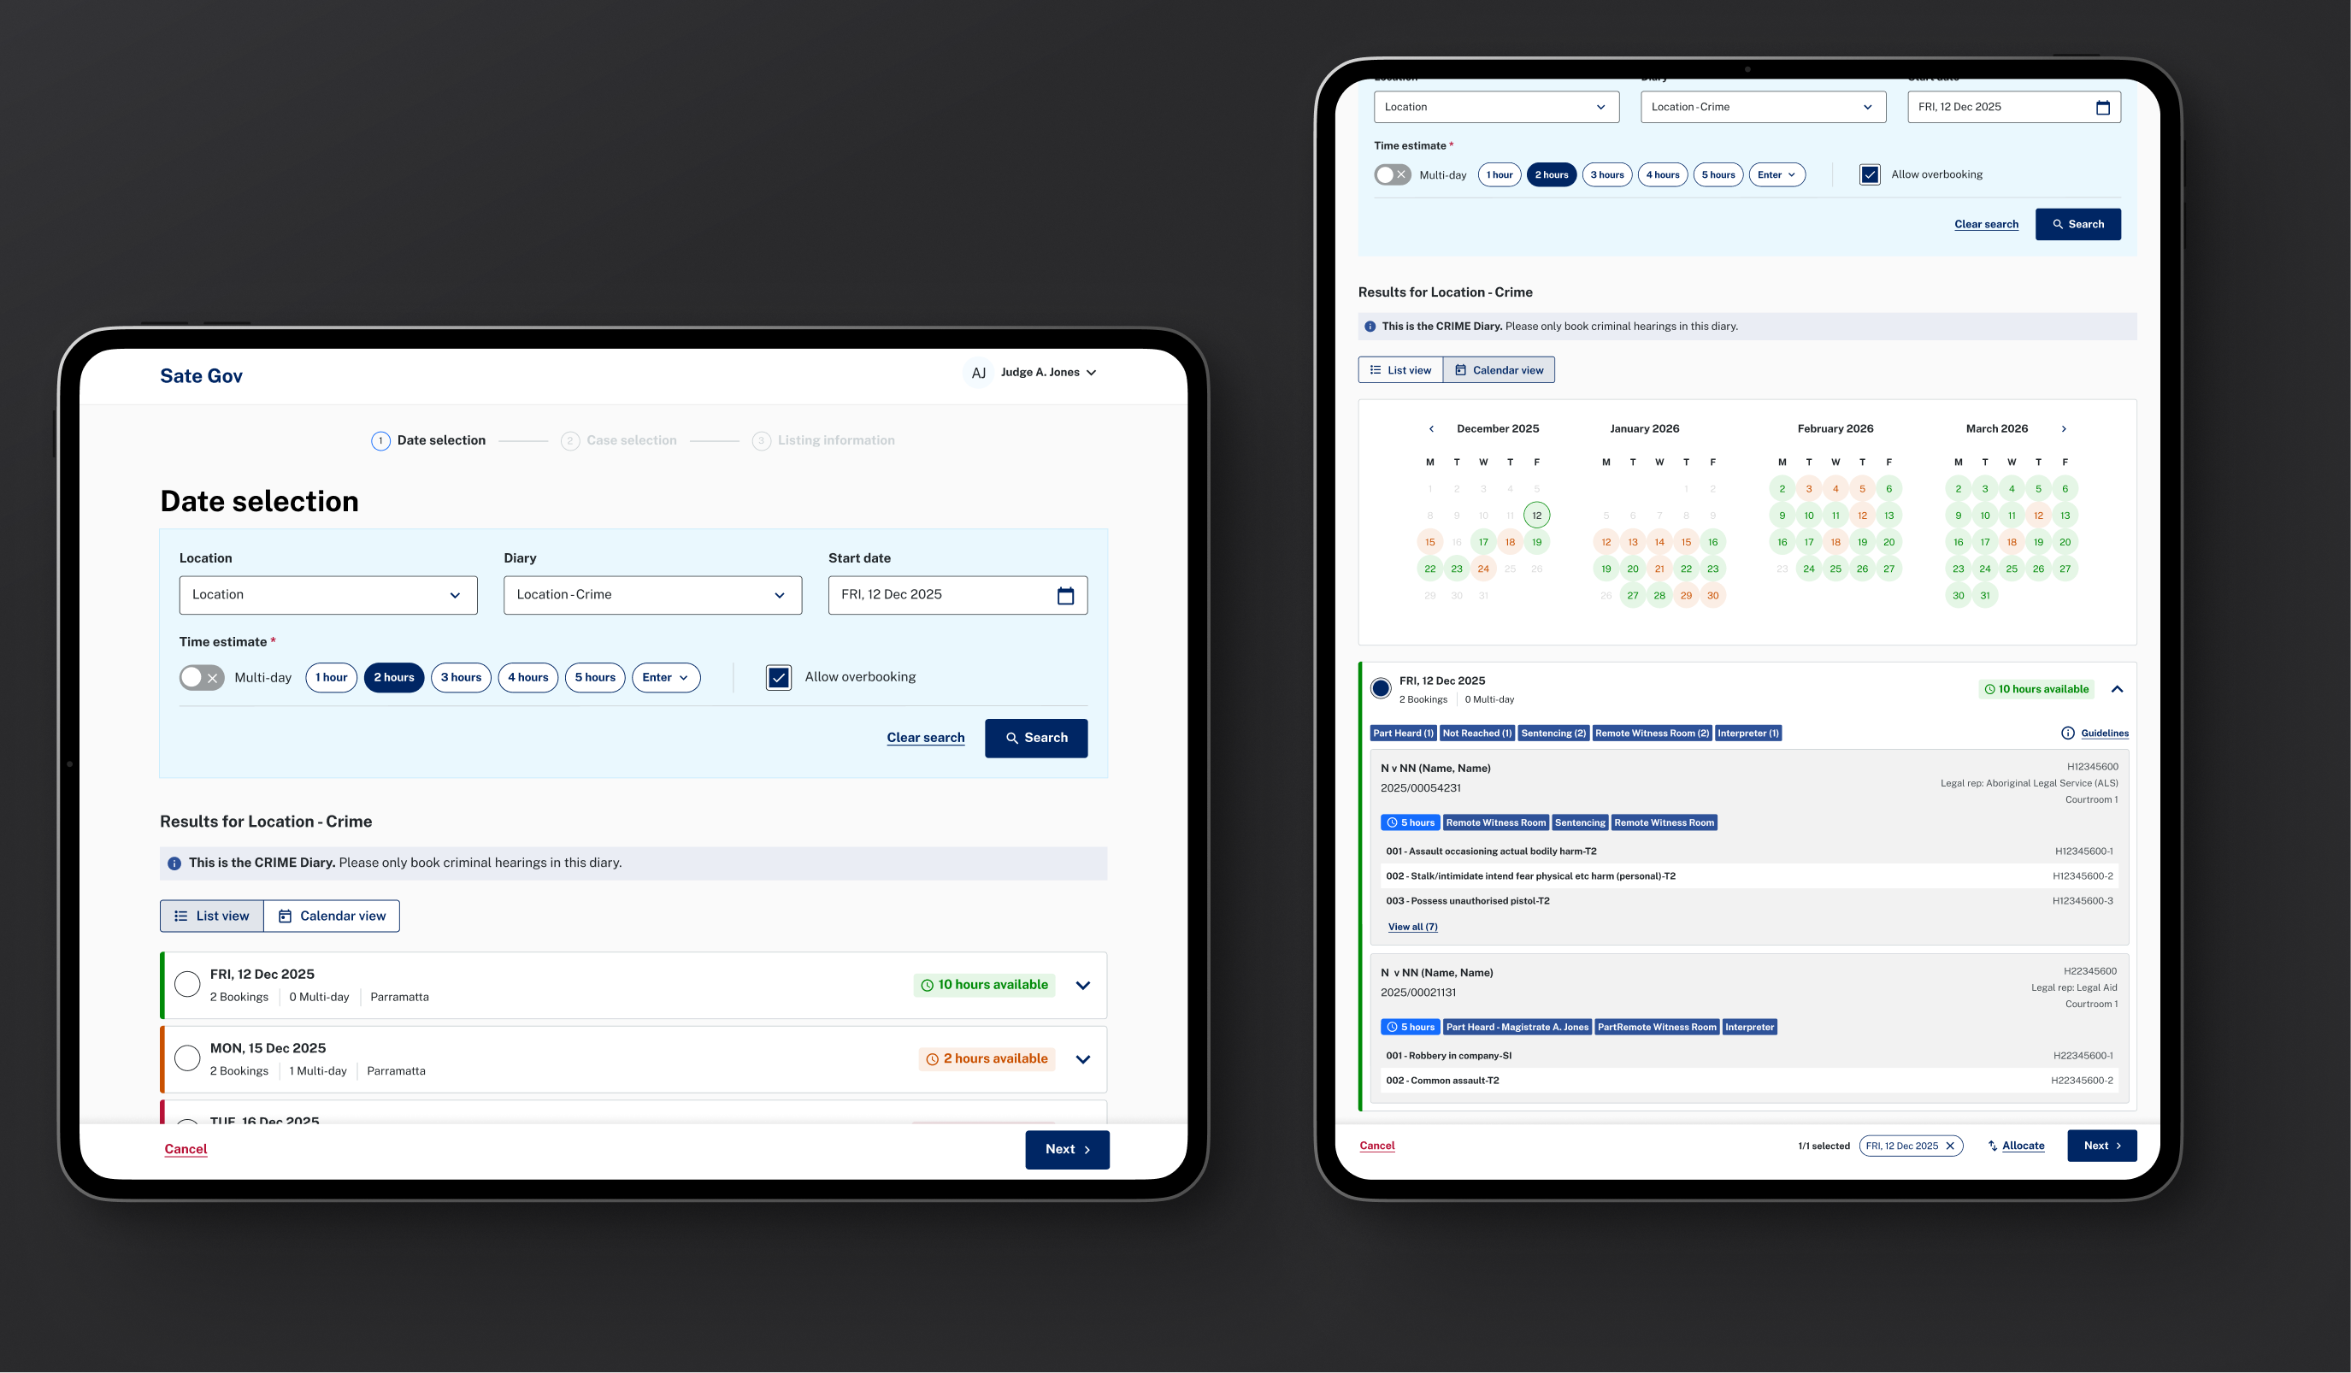Click View all (7) link
Image resolution: width=2351 pixels, height=1373 pixels.
(x=1412, y=927)
